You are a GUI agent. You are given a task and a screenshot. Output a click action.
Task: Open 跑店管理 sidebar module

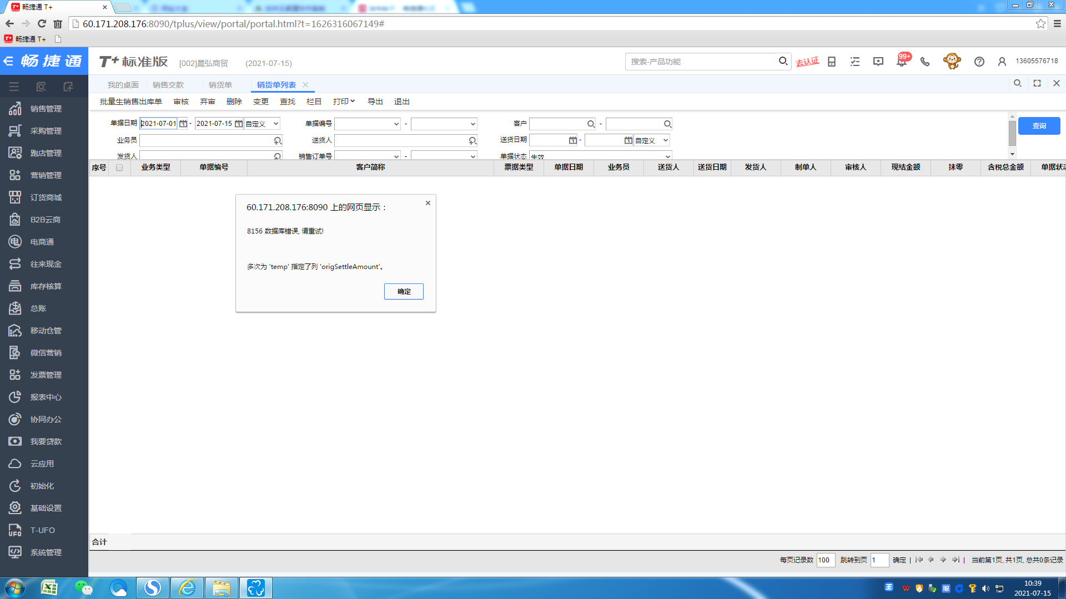tap(44, 153)
